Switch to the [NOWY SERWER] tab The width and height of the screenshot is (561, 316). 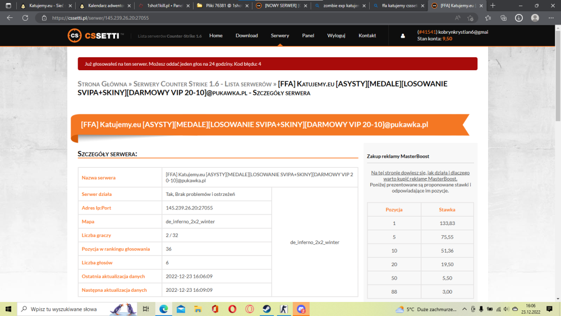point(282,6)
